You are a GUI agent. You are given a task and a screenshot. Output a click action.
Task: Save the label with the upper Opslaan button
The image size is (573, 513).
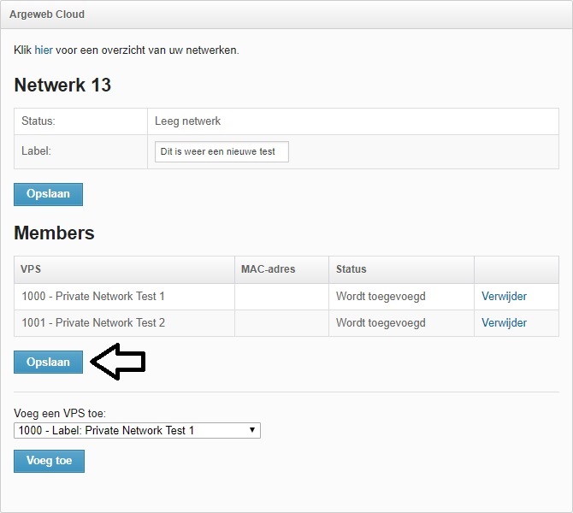click(x=48, y=194)
